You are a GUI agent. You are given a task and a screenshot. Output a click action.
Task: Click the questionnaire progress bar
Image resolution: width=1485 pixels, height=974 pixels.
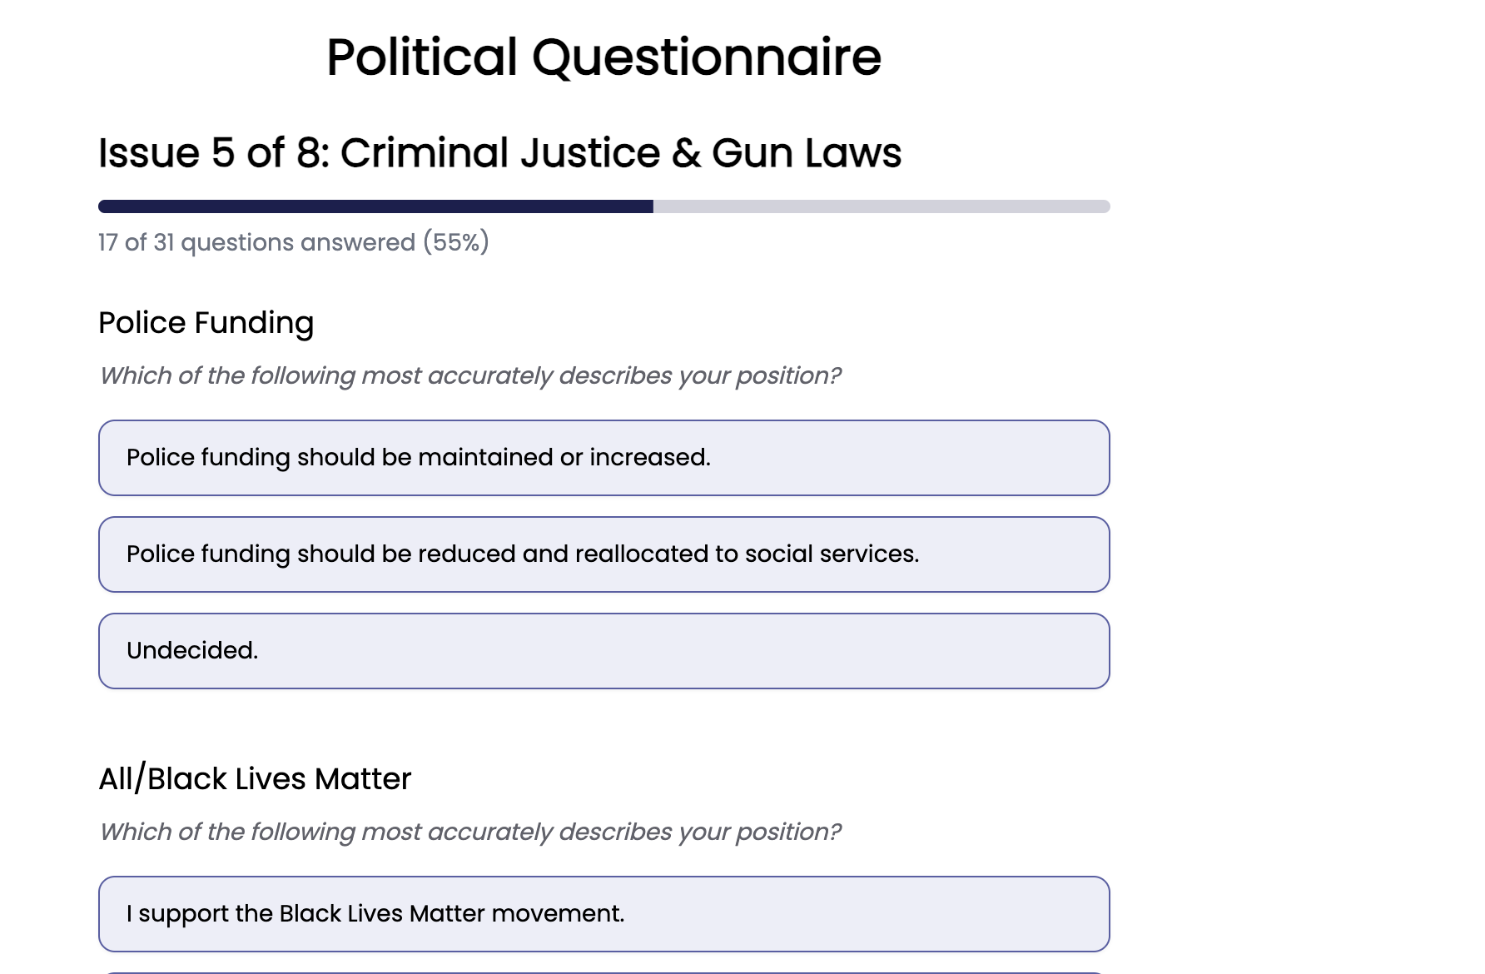[x=604, y=206]
